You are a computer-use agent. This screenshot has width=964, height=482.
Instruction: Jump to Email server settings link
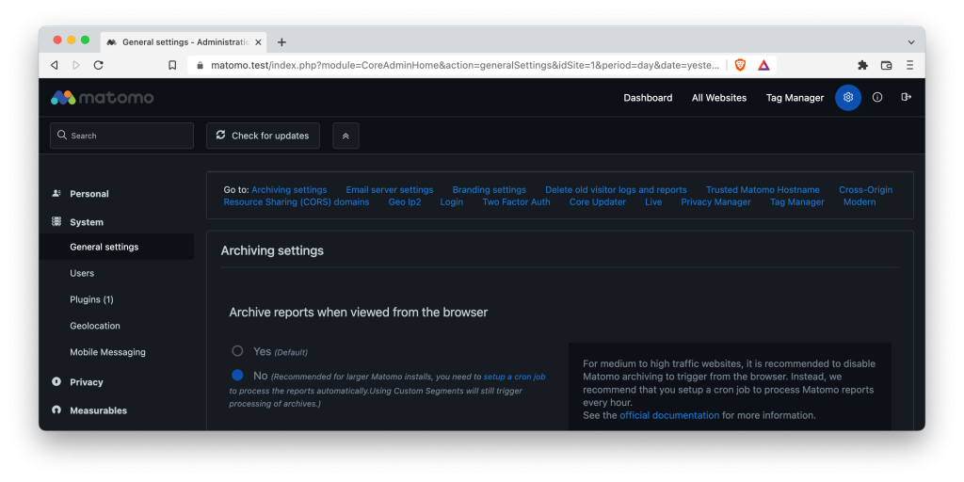pos(389,189)
